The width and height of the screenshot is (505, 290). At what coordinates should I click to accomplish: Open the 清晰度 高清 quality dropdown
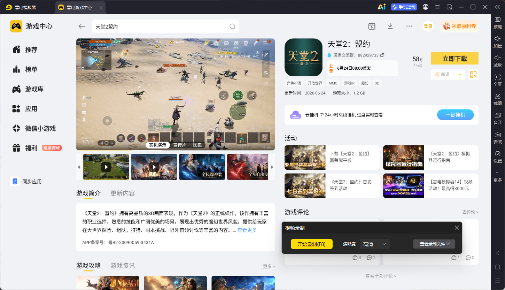(x=374, y=244)
